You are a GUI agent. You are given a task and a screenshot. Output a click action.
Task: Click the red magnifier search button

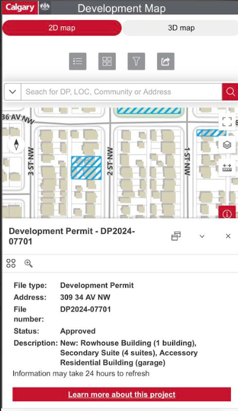coord(230,92)
